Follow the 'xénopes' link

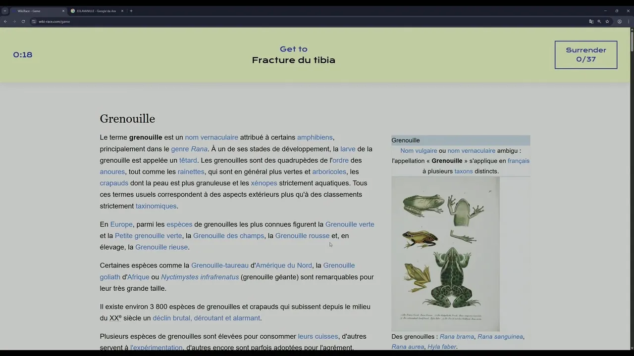coord(264,183)
